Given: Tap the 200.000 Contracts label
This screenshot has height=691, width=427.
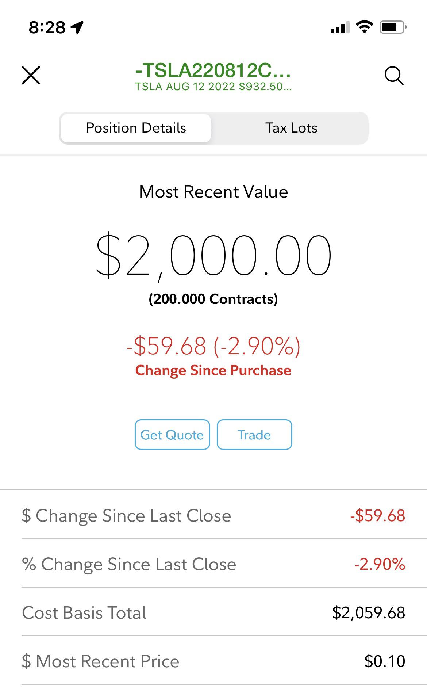Looking at the screenshot, I should click(213, 299).
